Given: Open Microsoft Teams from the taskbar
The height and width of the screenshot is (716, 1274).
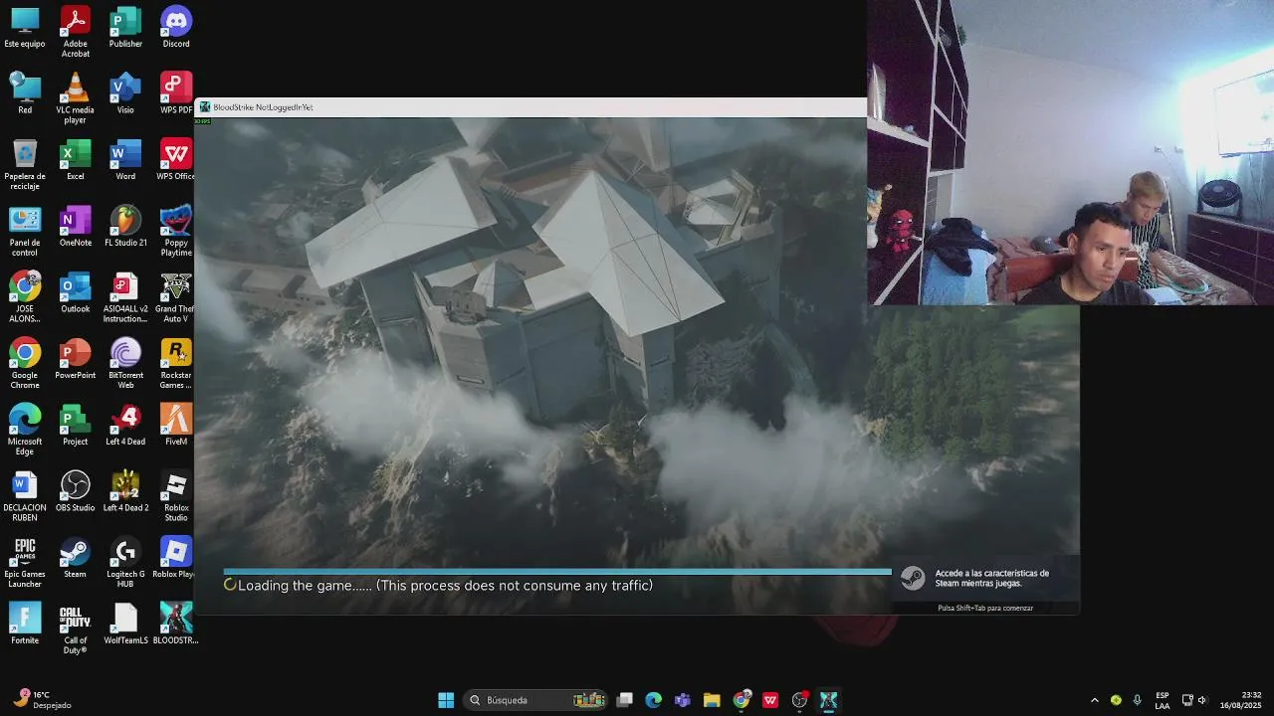Looking at the screenshot, I should pyautogui.click(x=682, y=700).
